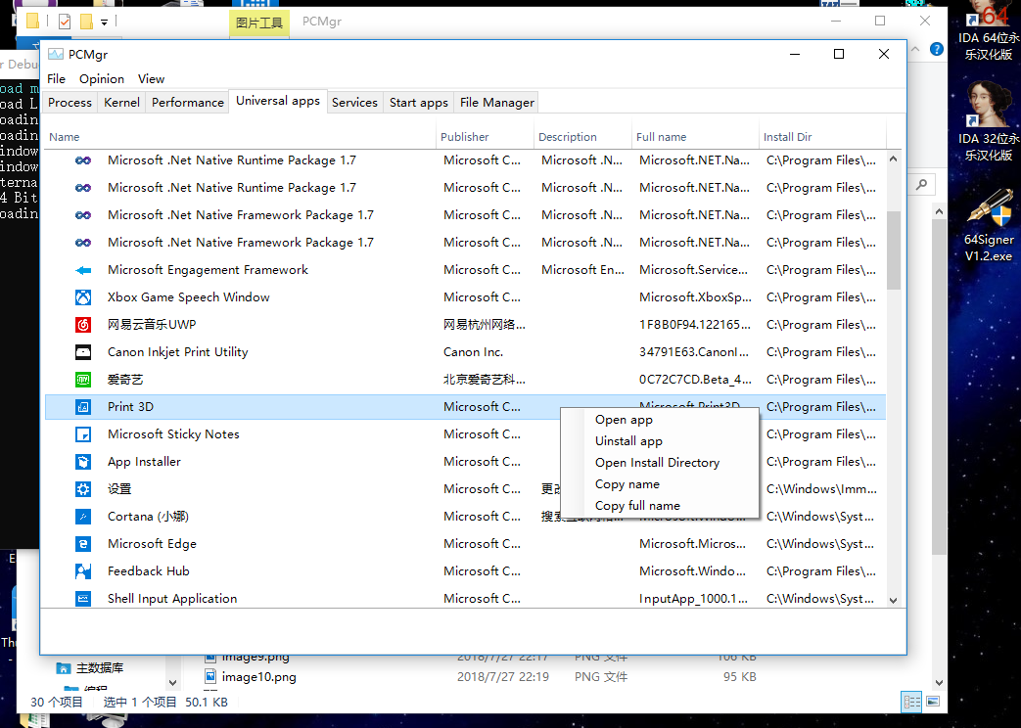Click the Microsoft Sticky Notes icon
The width and height of the screenshot is (1021, 728).
click(x=82, y=434)
